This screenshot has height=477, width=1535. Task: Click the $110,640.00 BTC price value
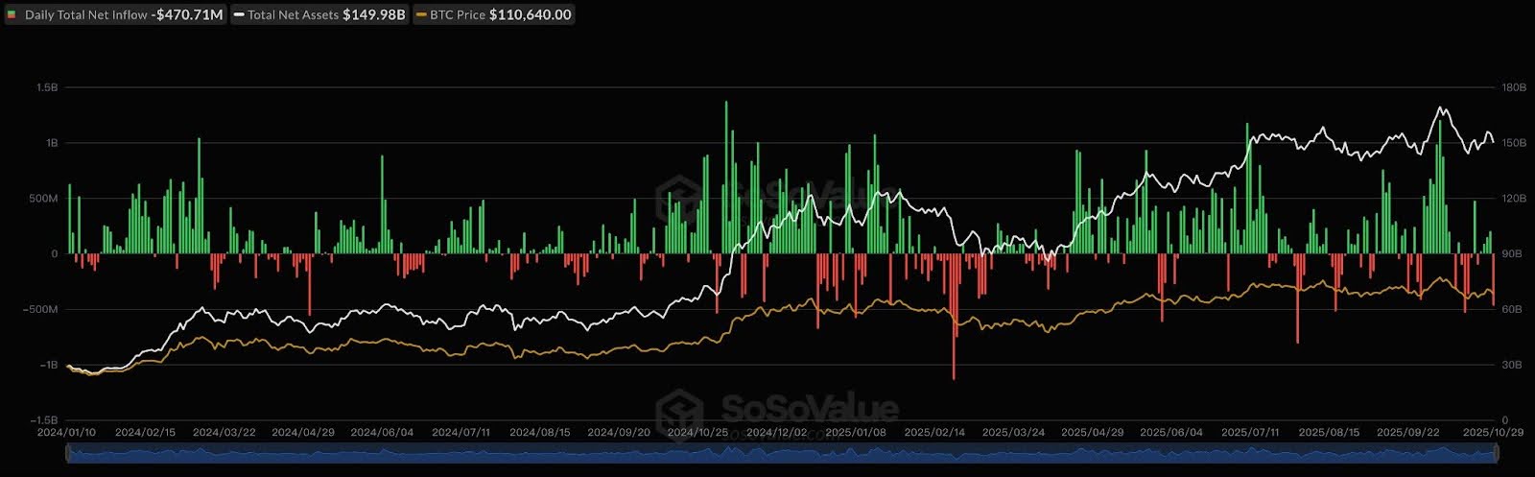[x=530, y=15]
